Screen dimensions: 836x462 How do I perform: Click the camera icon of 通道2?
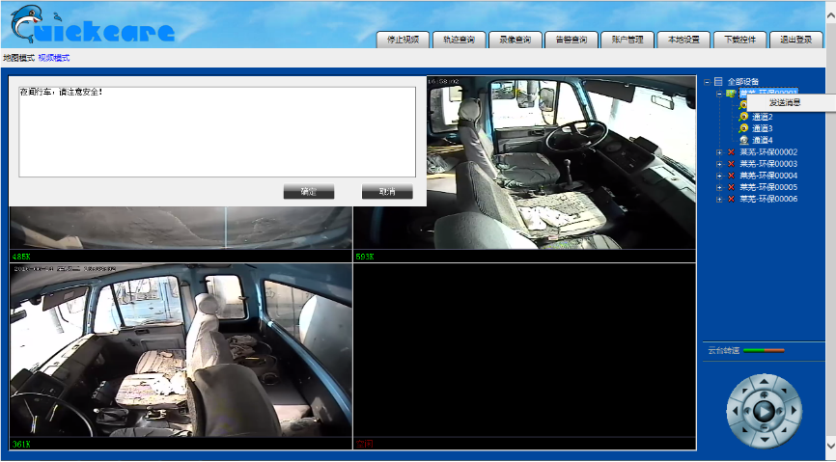tap(744, 117)
